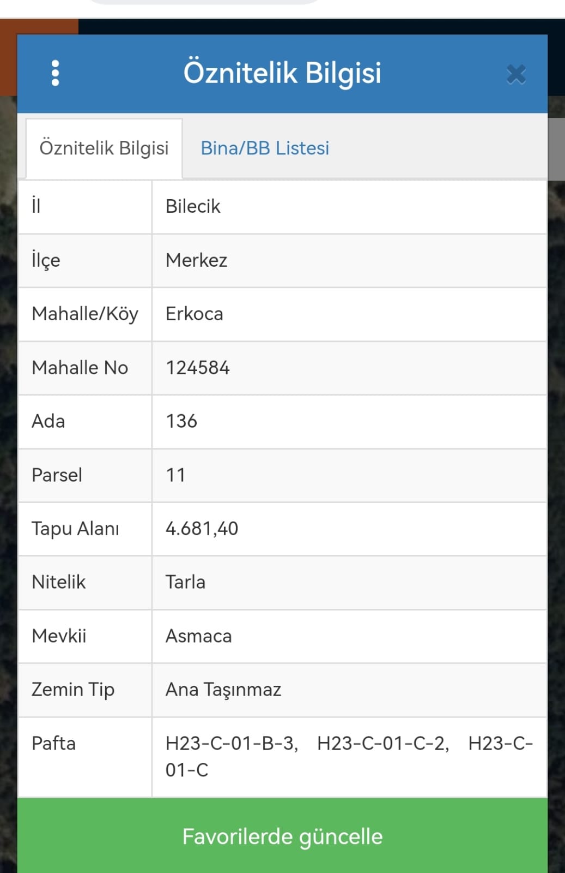Switch to the Bina/BB Listesi tab
The image size is (565, 873).
point(265,148)
